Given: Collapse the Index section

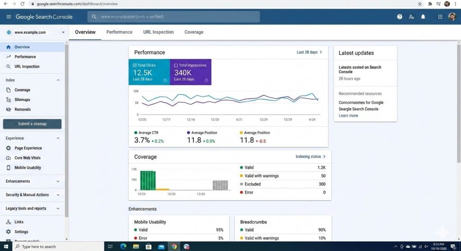Looking at the screenshot, I should click(58, 80).
